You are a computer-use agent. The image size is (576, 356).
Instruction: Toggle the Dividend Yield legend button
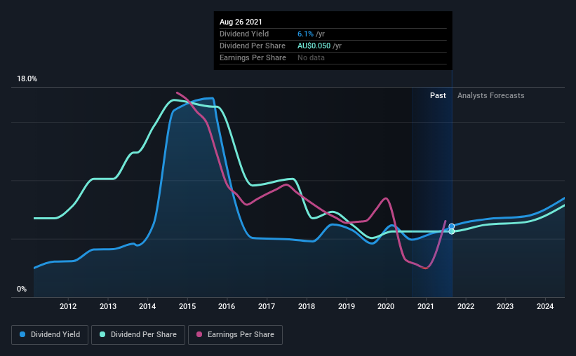pos(50,335)
